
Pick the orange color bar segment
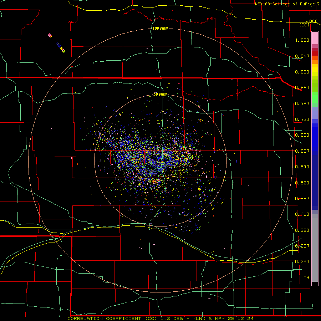315,62
